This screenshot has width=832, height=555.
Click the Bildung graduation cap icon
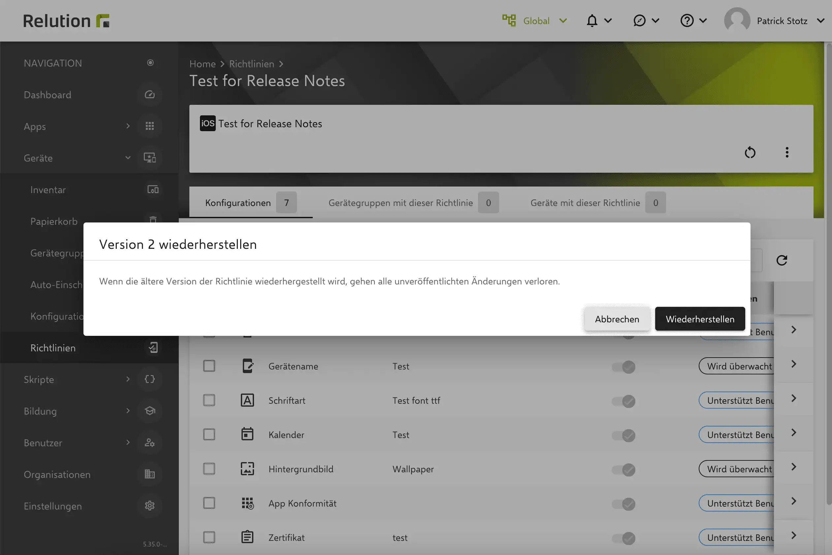pos(150,411)
